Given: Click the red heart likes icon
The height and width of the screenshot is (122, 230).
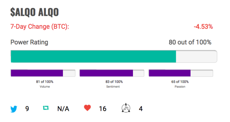Looking at the screenshot, I should [87, 108].
